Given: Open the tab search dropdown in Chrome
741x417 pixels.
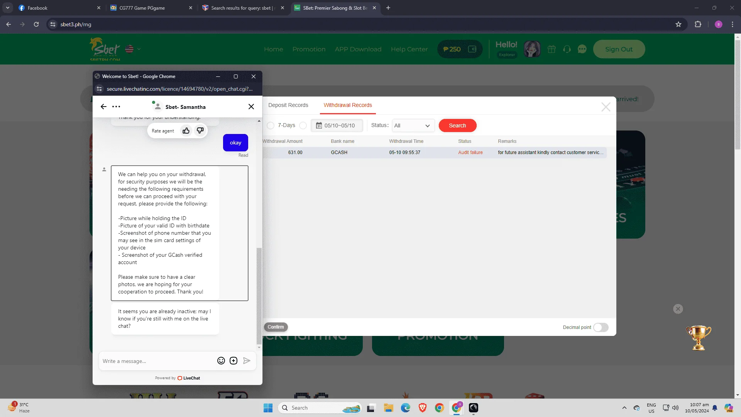Looking at the screenshot, I should coord(7,8).
